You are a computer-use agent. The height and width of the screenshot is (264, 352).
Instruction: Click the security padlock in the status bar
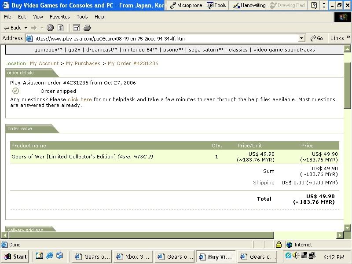[x=279, y=245]
